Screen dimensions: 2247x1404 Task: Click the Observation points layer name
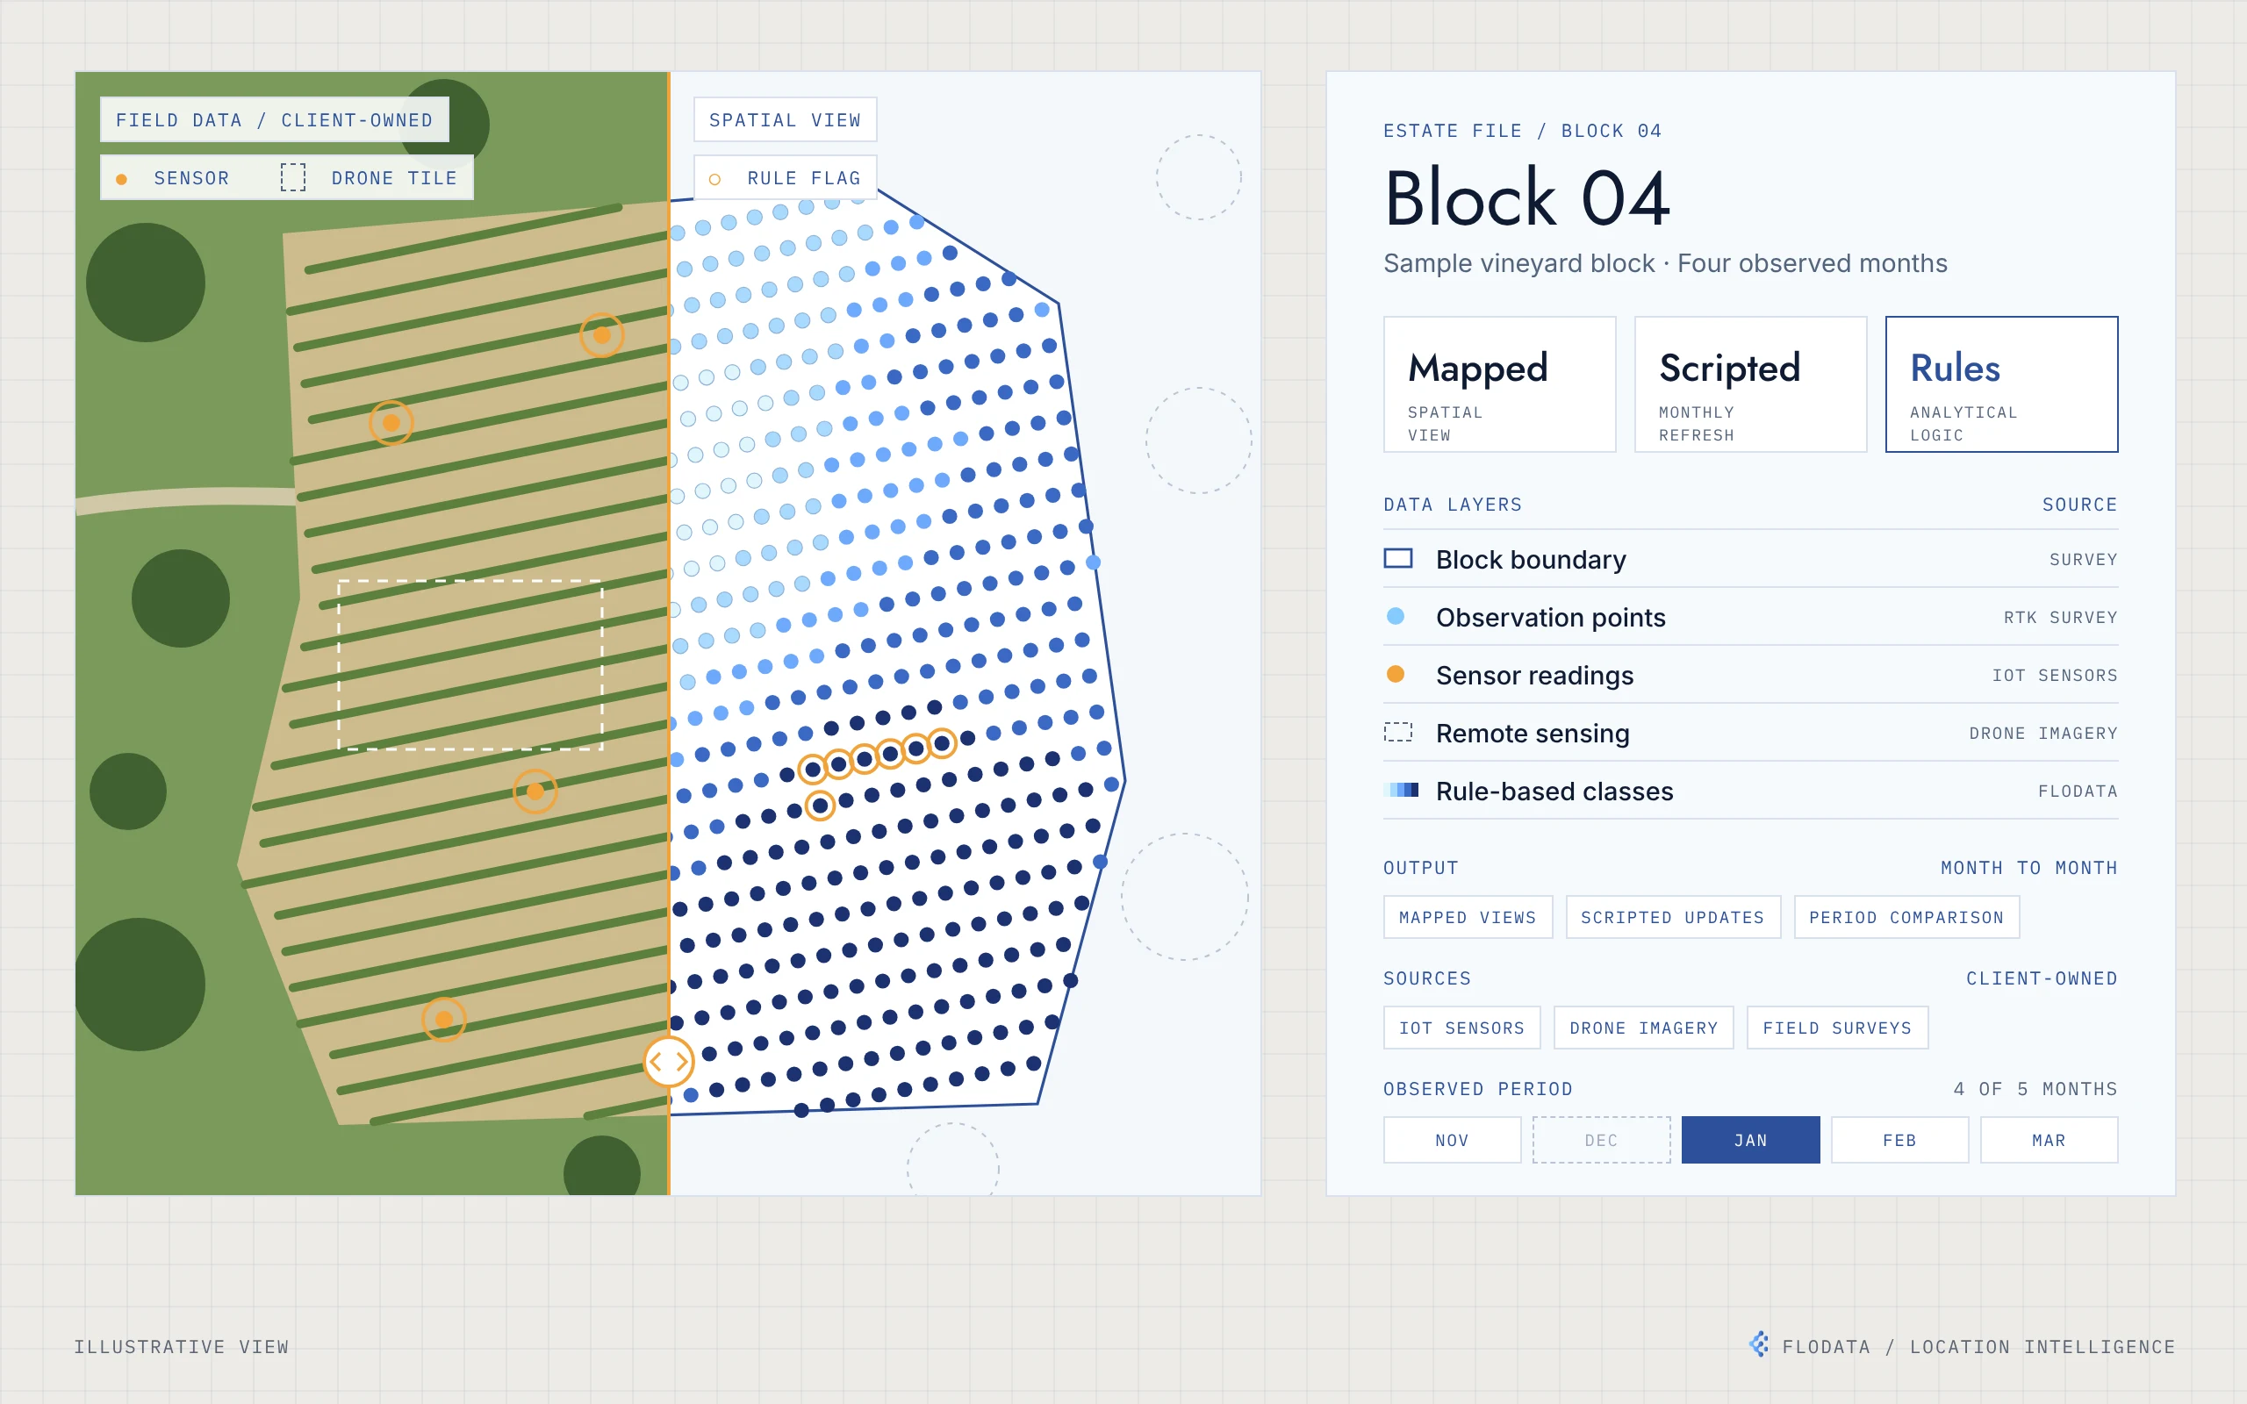click(x=1551, y=618)
